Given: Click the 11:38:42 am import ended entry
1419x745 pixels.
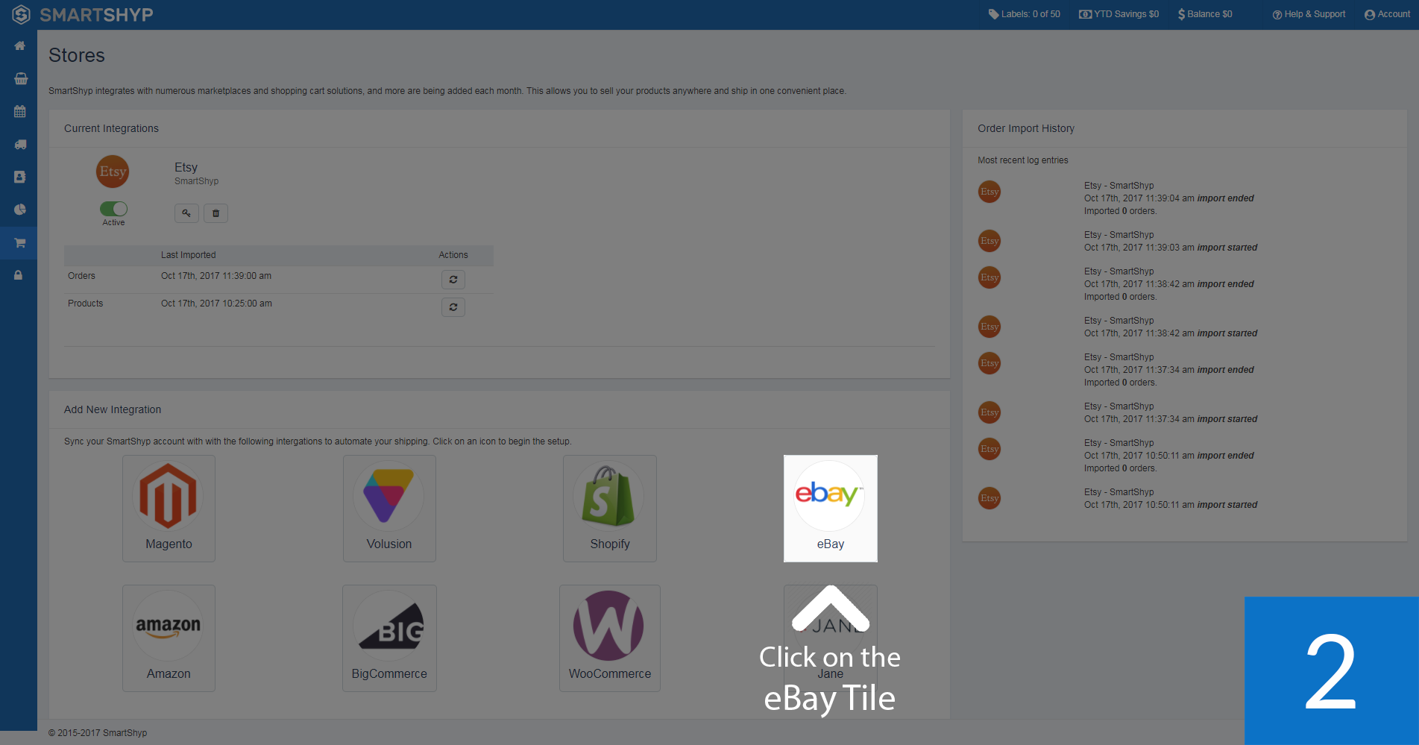Looking at the screenshot, I should click(x=1168, y=284).
